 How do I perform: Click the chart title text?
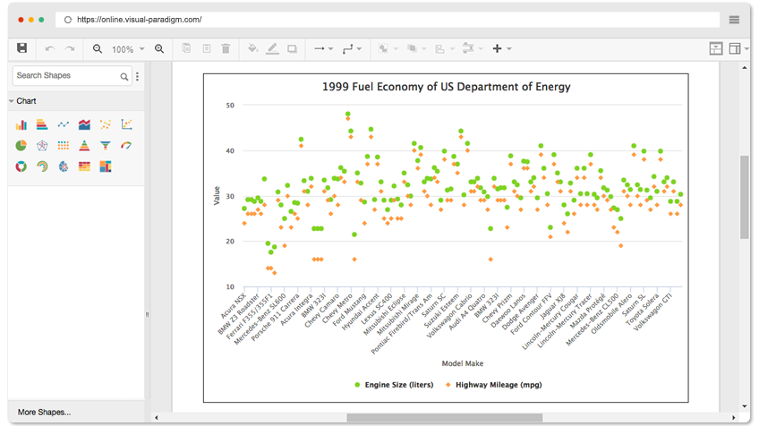(x=447, y=87)
